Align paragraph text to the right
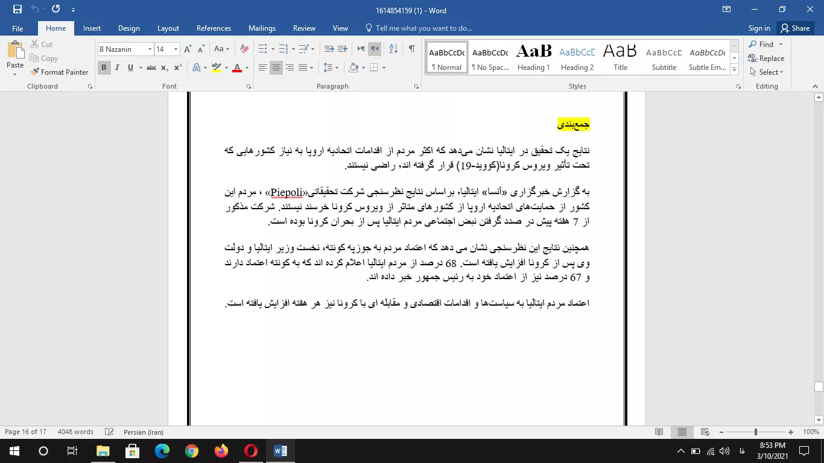This screenshot has height=463, width=824. [290, 68]
